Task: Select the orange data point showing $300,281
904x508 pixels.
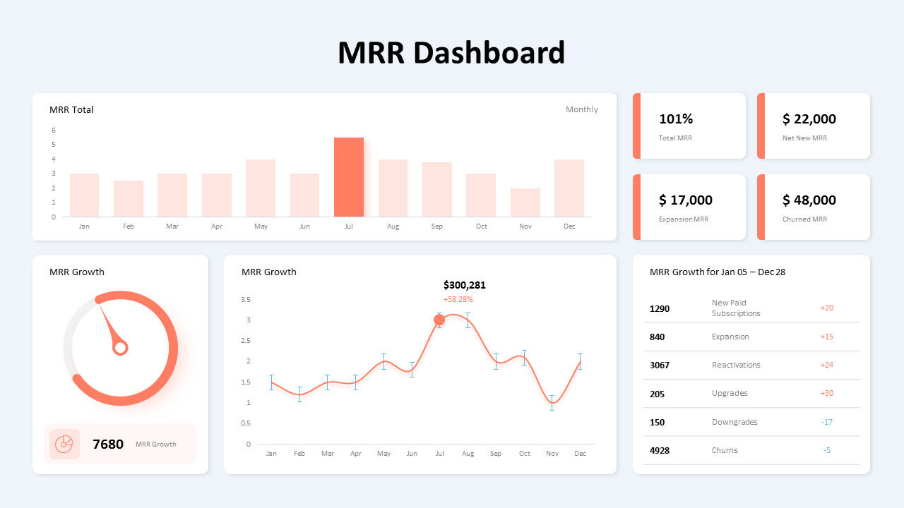Action: [x=439, y=320]
